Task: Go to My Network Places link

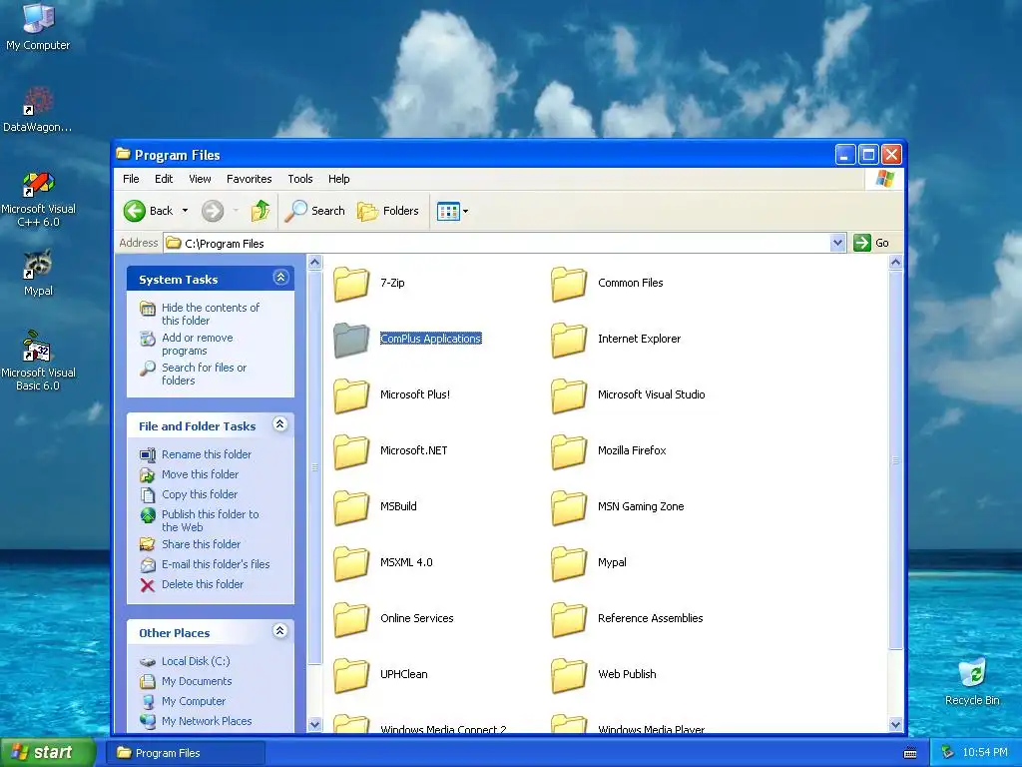Action: point(207,721)
